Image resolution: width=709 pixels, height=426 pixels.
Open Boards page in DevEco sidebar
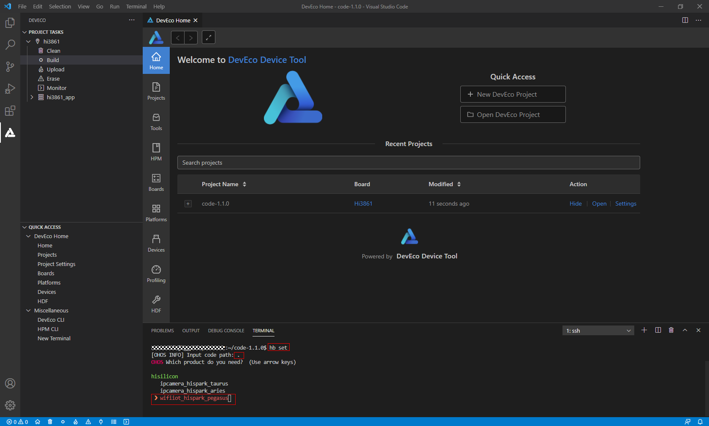click(x=156, y=182)
